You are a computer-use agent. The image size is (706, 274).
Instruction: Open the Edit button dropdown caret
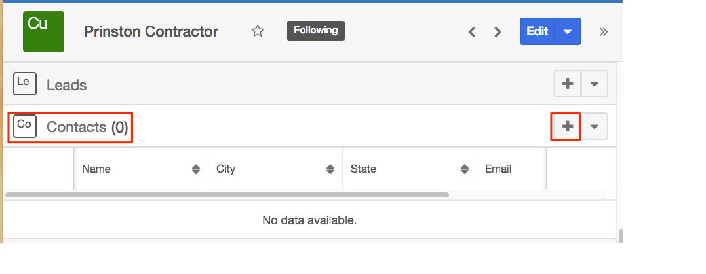[568, 31]
